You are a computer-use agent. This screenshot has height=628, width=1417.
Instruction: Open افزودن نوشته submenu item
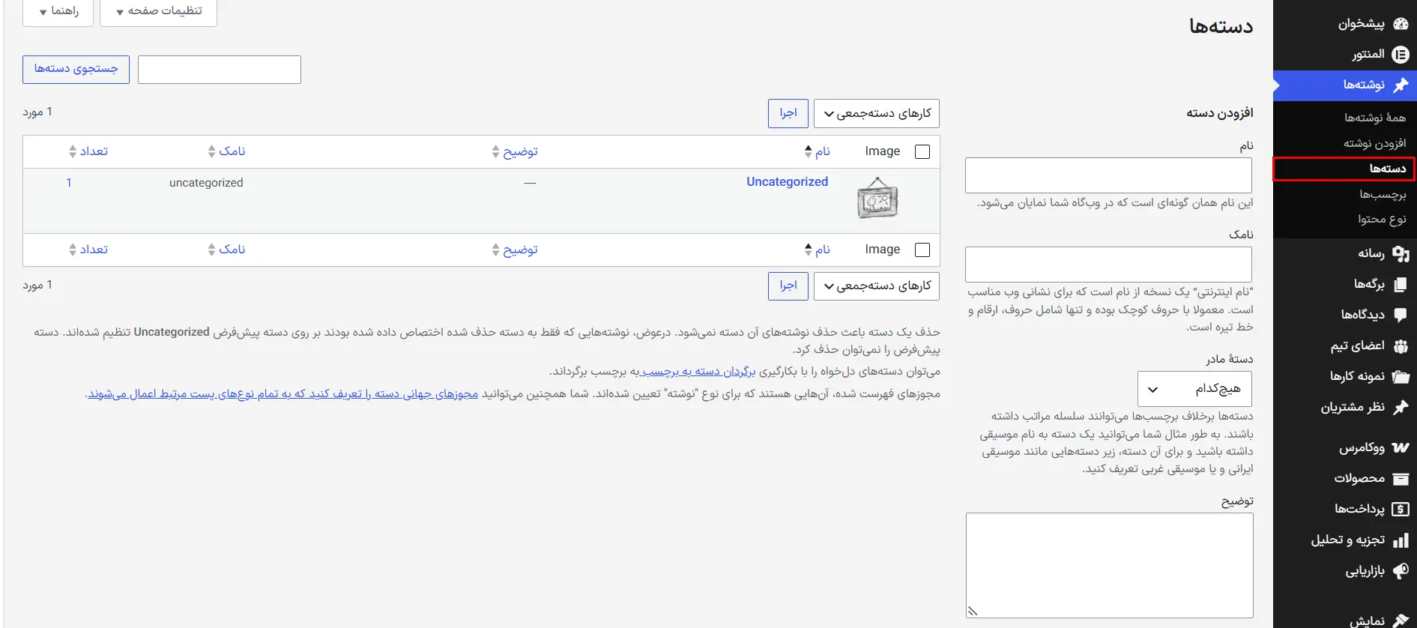click(x=1375, y=143)
